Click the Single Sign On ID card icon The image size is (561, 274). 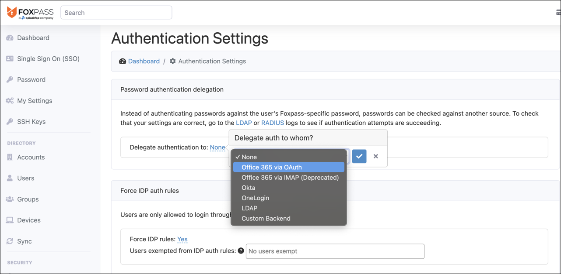[10, 59]
